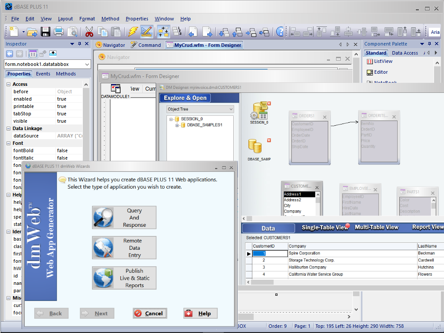
Task: Open the Data Access palette tab
Action: [x=405, y=53]
